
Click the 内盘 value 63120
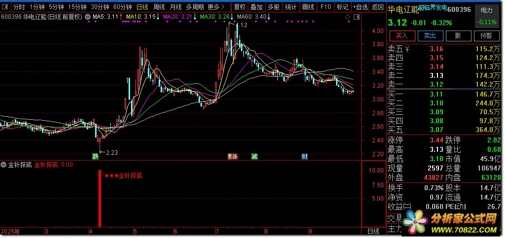point(491,178)
